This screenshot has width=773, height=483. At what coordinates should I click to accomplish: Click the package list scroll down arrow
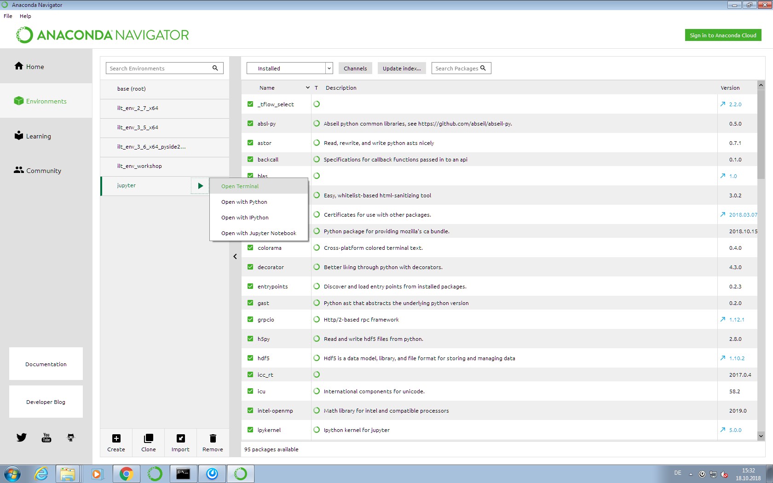pyautogui.click(x=761, y=436)
